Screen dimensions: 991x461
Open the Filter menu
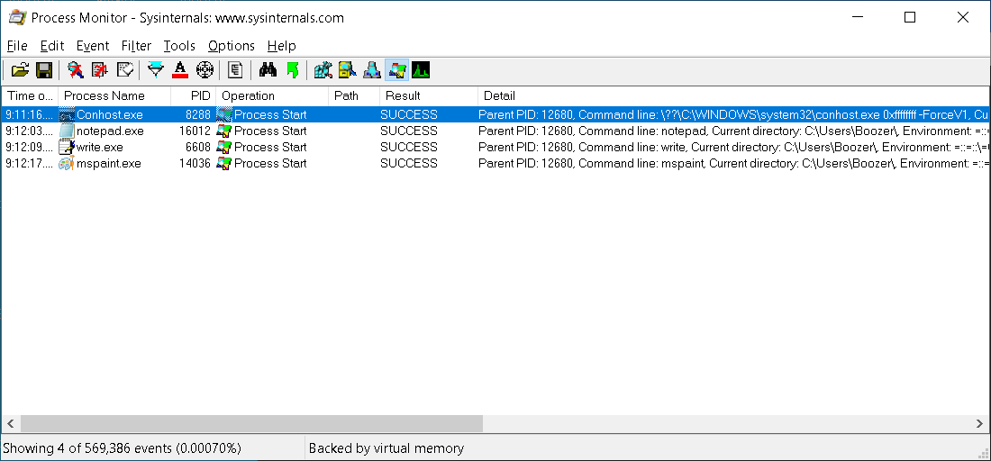coord(137,46)
